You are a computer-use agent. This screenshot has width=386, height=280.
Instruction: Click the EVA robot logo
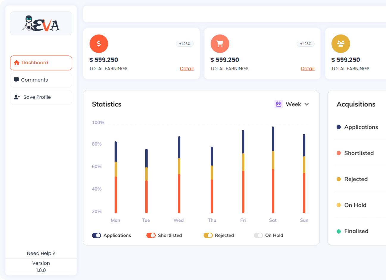pos(41,24)
